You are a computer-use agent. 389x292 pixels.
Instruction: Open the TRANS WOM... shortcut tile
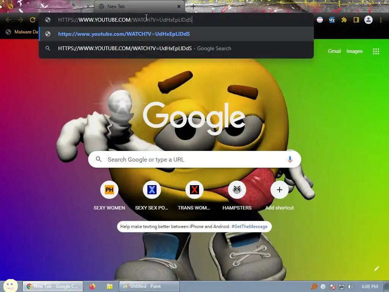pyautogui.click(x=194, y=196)
